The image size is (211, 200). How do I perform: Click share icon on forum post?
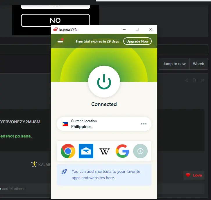coord(186,80)
